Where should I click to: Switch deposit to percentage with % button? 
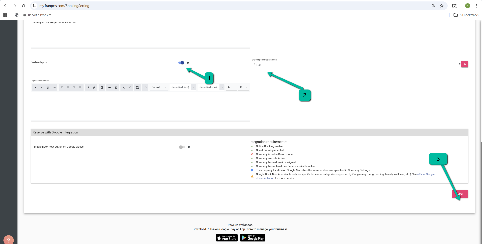click(465, 64)
